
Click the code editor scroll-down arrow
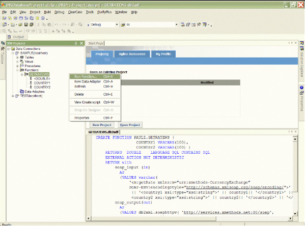point(295,214)
